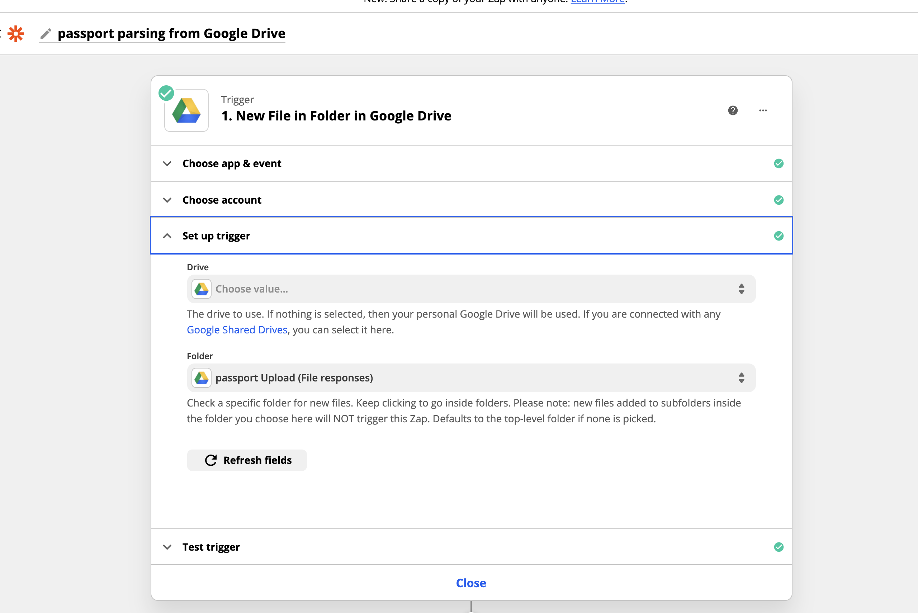Click Close at bottom of trigger card

coord(471,583)
